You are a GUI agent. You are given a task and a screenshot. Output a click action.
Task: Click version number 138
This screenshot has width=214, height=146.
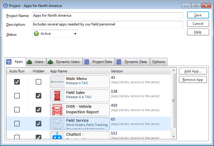[x=114, y=91]
